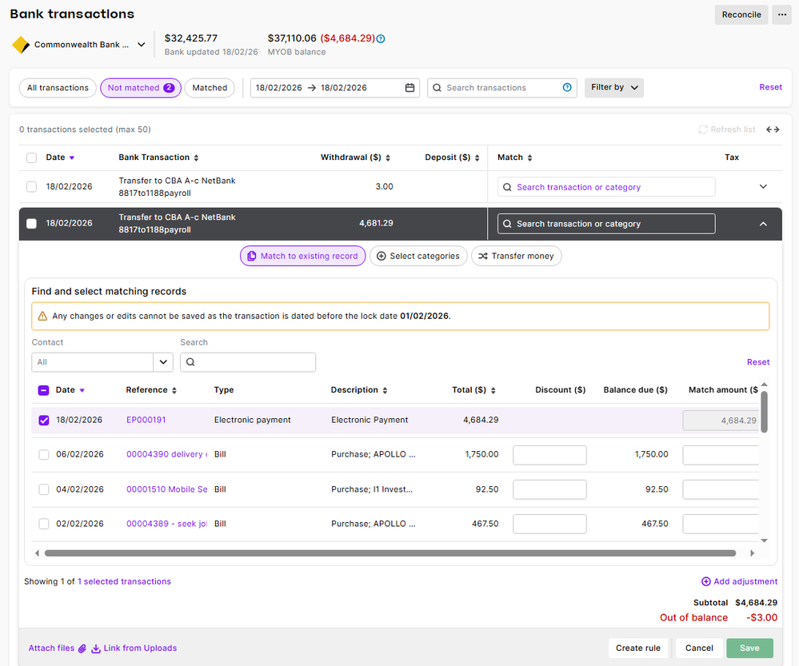This screenshot has height=666, width=799.
Task: Click the help icon in Search transactions
Action: click(567, 88)
